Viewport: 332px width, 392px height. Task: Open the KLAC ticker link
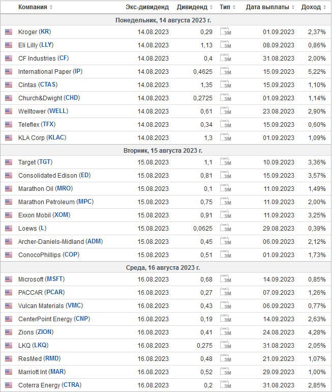[56, 137]
